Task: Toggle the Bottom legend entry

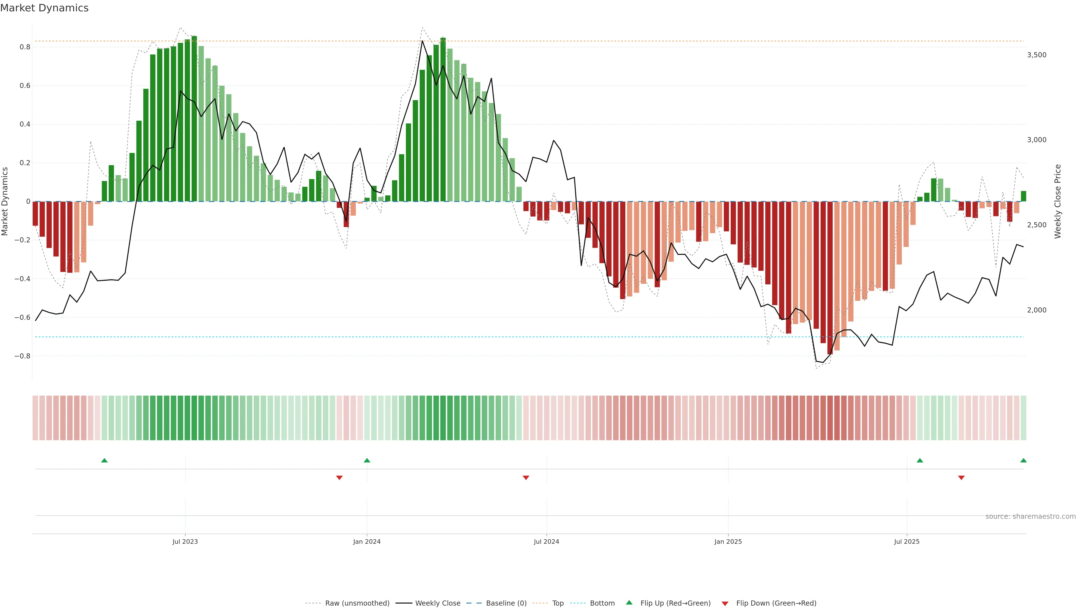Action: coord(602,603)
